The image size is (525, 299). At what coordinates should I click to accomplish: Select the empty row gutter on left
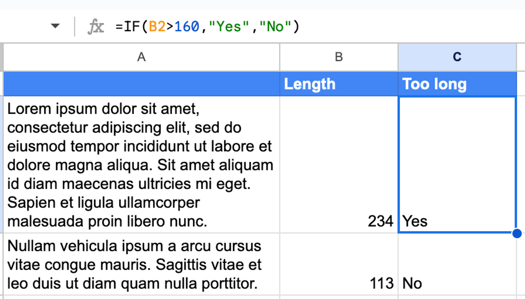(1, 165)
